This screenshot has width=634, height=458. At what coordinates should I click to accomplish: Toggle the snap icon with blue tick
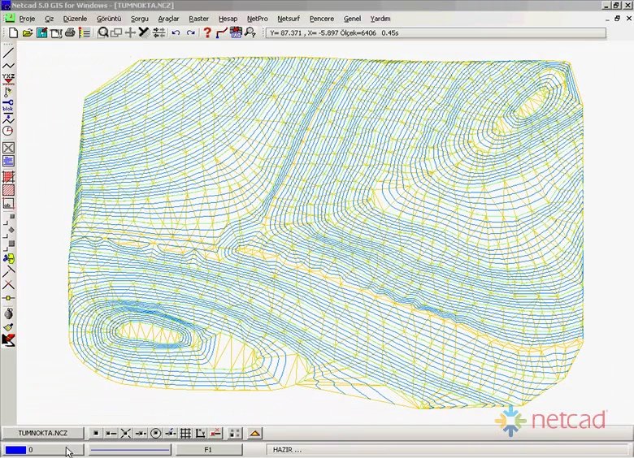(171, 434)
